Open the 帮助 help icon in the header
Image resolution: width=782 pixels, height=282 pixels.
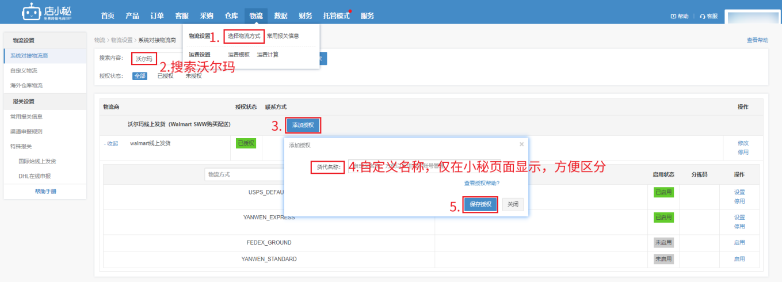(673, 17)
